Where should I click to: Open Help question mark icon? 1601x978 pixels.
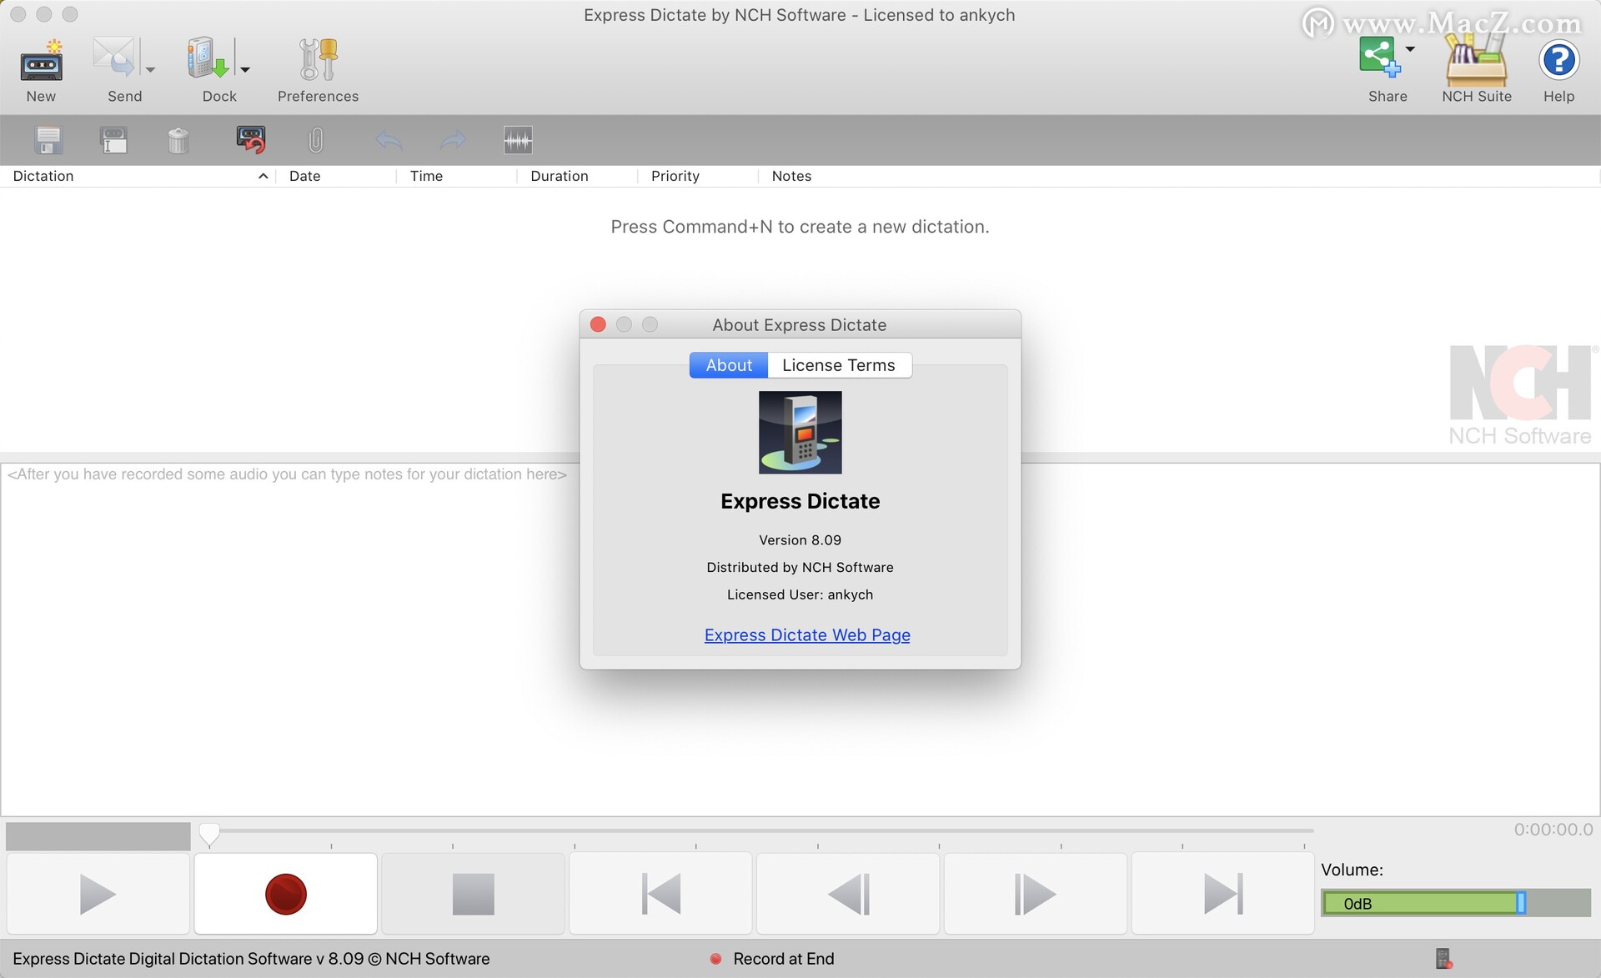tap(1558, 60)
